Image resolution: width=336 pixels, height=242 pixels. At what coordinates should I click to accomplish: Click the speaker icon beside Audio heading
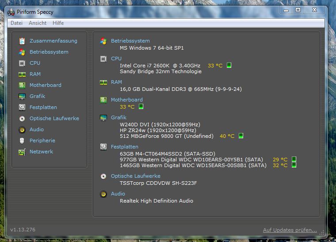[103, 194]
